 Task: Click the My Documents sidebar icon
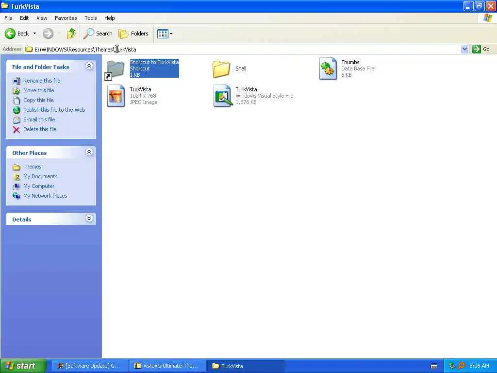pos(17,177)
